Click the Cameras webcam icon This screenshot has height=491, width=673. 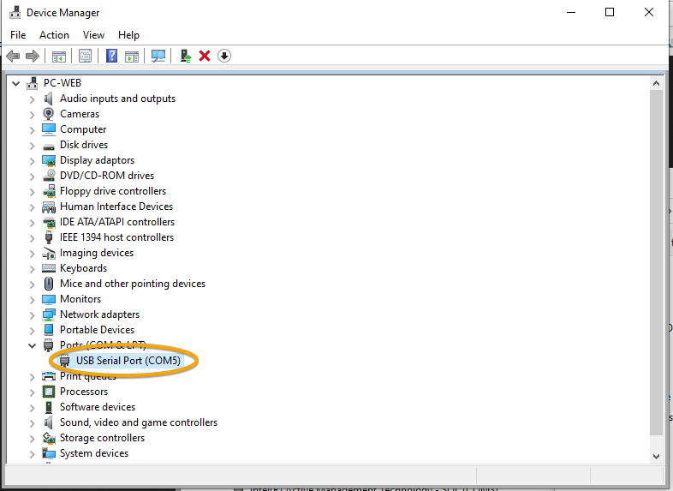coord(49,114)
